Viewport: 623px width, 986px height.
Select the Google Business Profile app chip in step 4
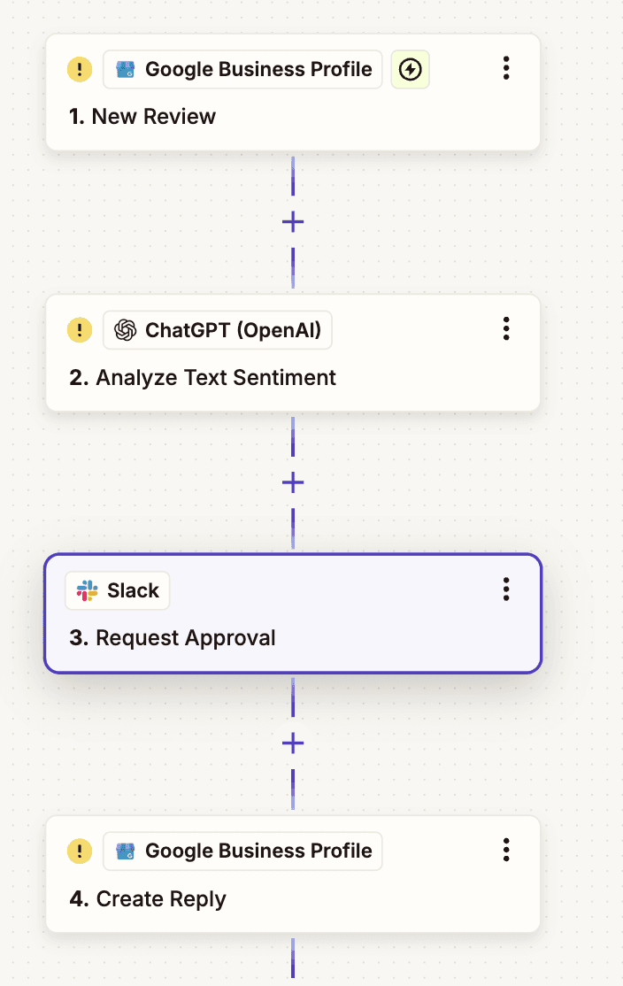(242, 851)
